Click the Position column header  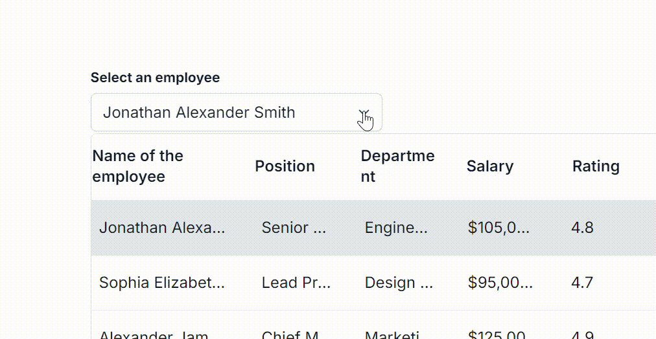click(x=285, y=166)
